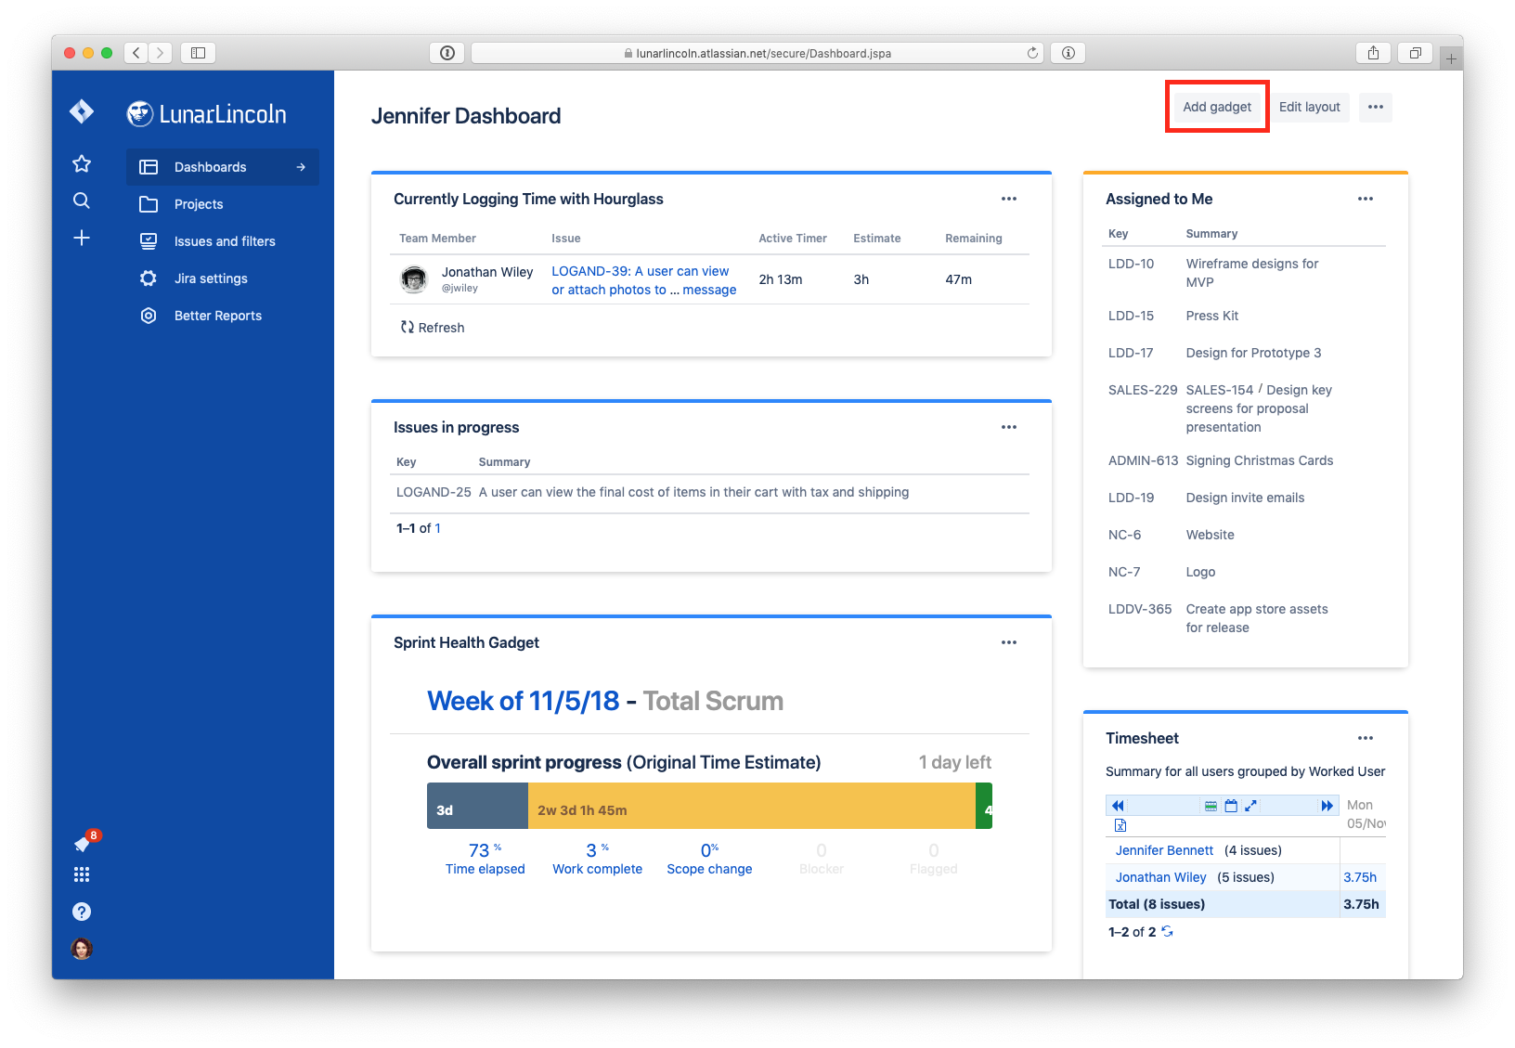Open the app switcher grid icon
1515x1048 pixels.
click(x=82, y=874)
